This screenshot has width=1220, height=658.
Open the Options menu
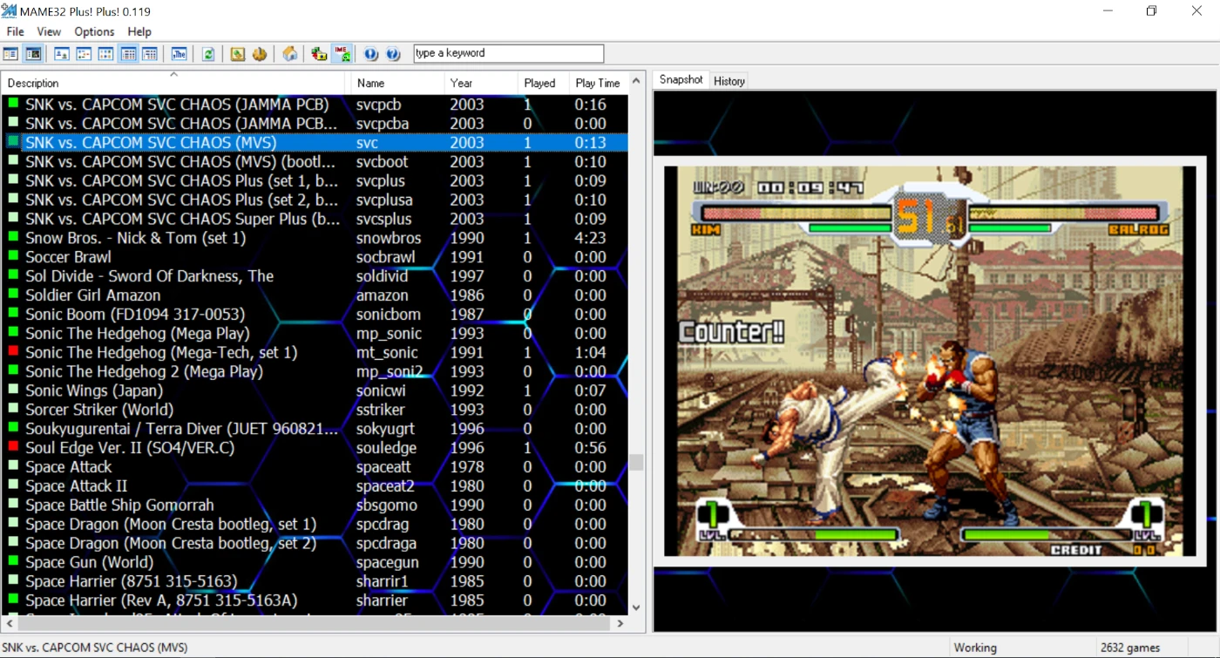(94, 31)
